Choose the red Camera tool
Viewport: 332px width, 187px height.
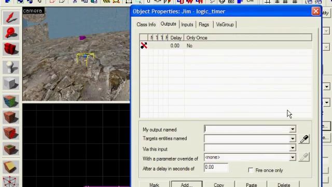[x=11, y=49]
